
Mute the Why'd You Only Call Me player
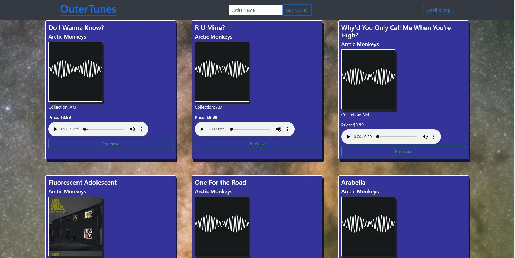tap(425, 137)
